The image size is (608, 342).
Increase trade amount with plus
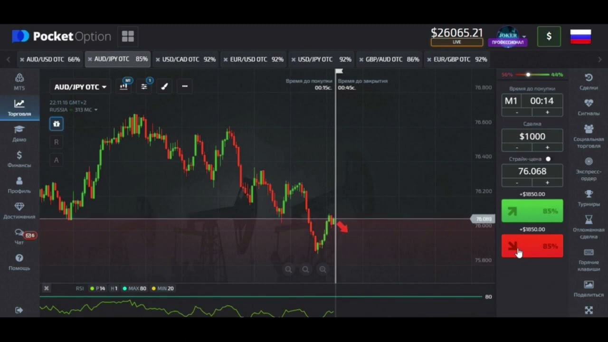(547, 148)
